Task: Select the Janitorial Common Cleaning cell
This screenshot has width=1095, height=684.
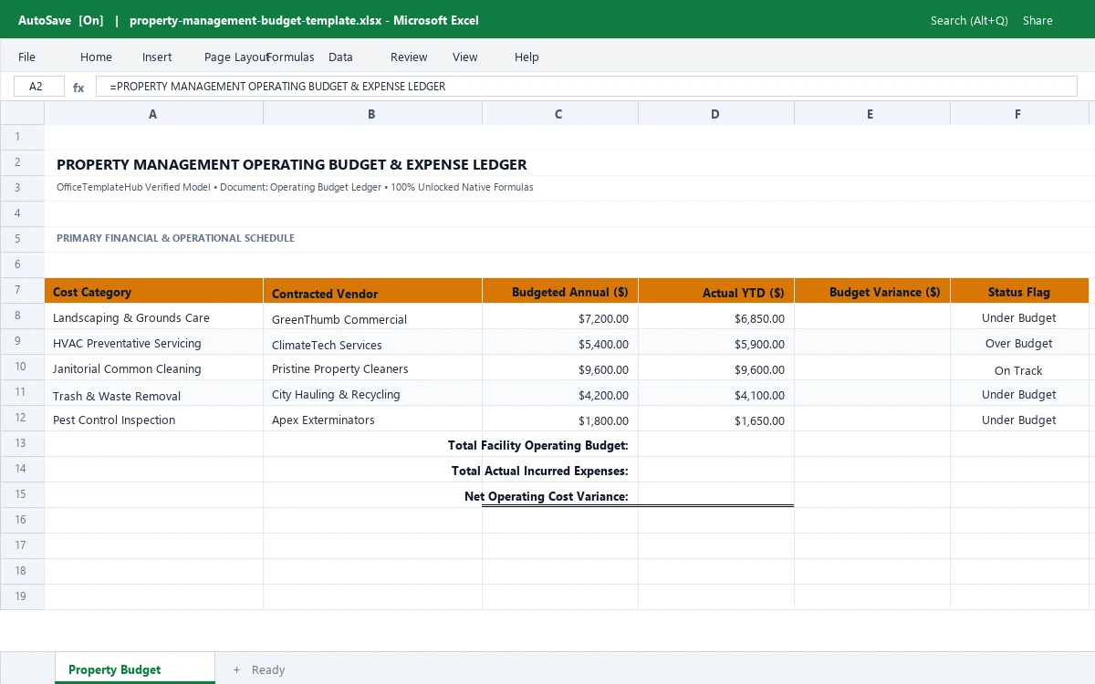Action: click(153, 368)
